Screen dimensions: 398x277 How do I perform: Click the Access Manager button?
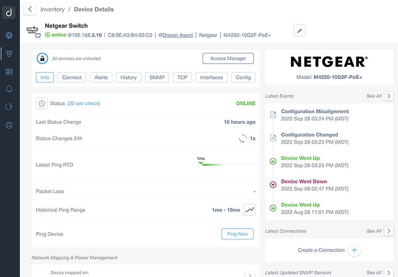pyautogui.click(x=228, y=58)
